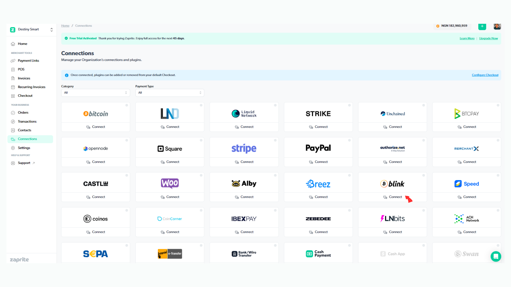The height and width of the screenshot is (287, 511).
Task: Click Connect under Stripe
Action: point(244,162)
